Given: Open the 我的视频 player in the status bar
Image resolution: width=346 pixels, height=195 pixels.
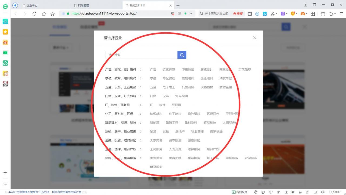Looking at the screenshot, I should click(x=239, y=192).
